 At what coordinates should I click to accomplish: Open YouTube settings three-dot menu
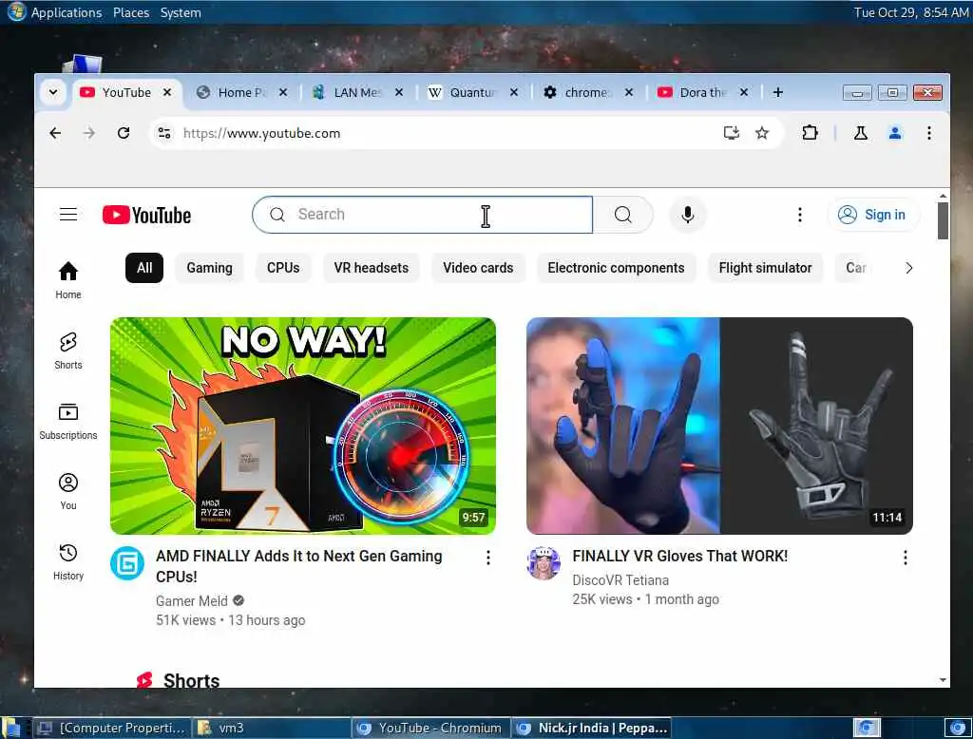pos(800,215)
